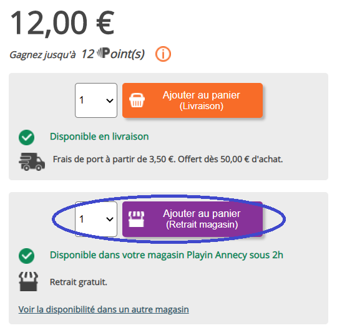This screenshot has height=328, width=337.
Task: Click the green checkmark next to Disponible en livraison
Action: 26,137
